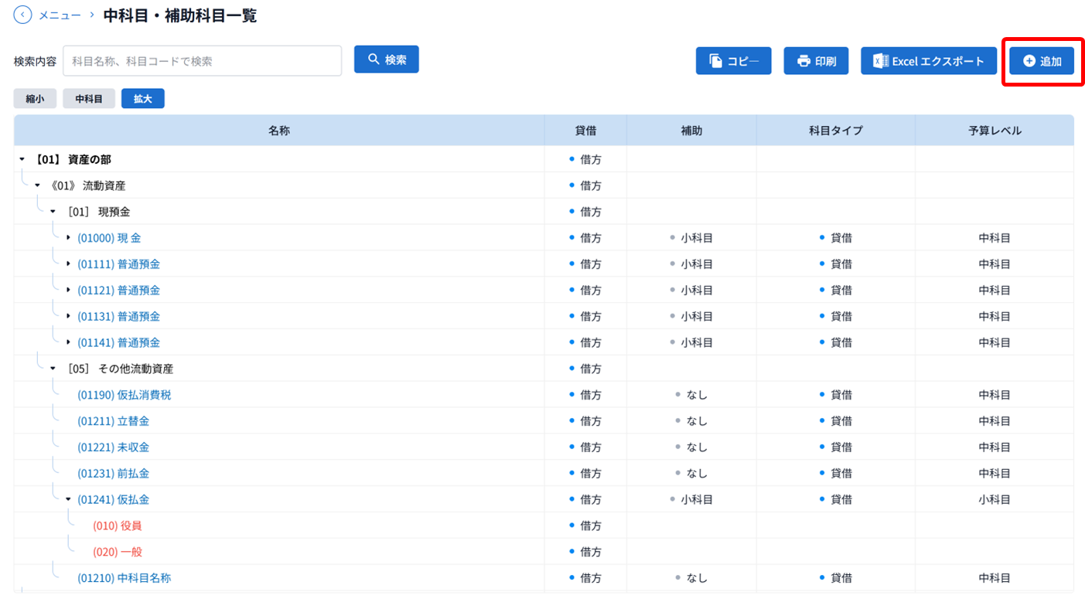The height and width of the screenshot is (602, 1085).
Task: Collapse the [05] その他流動資産 node
Action: tap(53, 369)
